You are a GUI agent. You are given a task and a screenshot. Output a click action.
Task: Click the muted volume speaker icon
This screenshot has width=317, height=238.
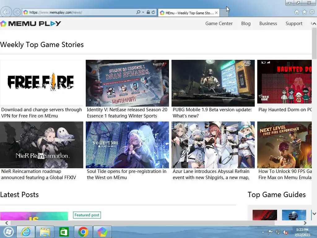[285, 232]
